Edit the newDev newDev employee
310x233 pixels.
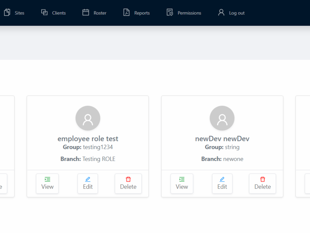222,184
